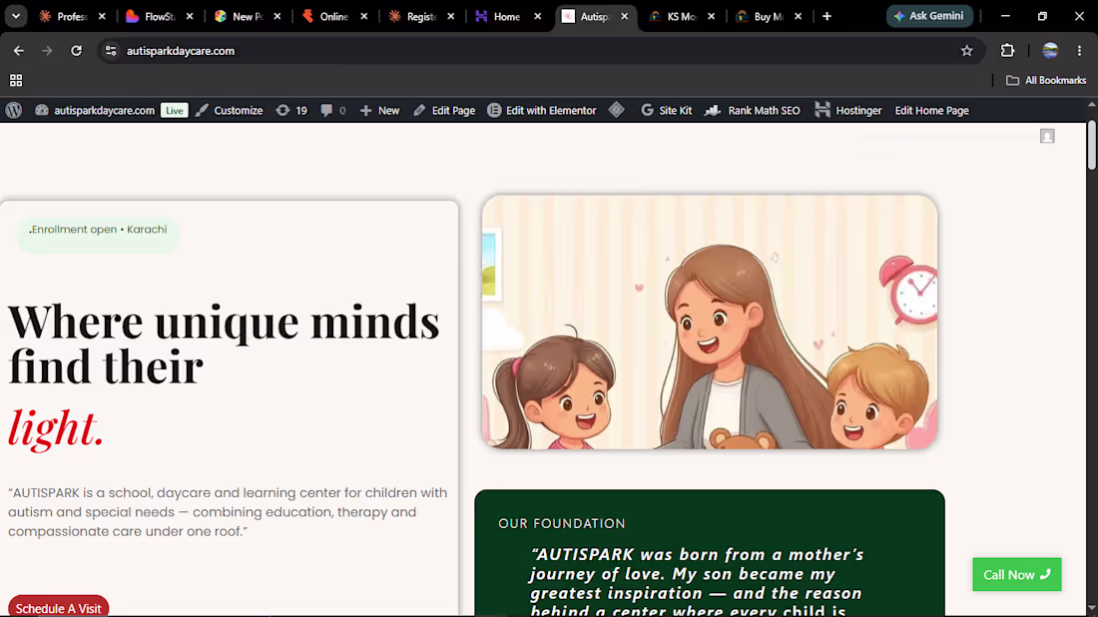Open the Hostinger admin bar menu
Image resolution: width=1098 pixels, height=617 pixels.
pyautogui.click(x=848, y=110)
